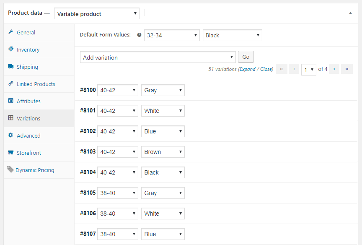This screenshot has width=362, height=245.
Task: Open the Inventory tab
Action: [39, 50]
